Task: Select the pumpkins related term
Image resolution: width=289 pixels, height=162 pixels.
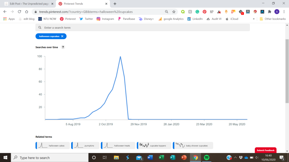Action: point(85,145)
